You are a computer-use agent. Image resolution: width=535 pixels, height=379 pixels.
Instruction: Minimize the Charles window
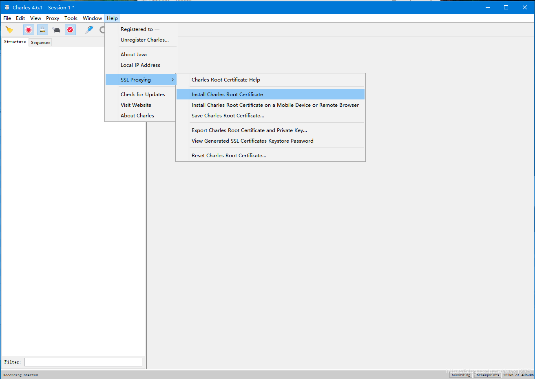click(488, 7)
